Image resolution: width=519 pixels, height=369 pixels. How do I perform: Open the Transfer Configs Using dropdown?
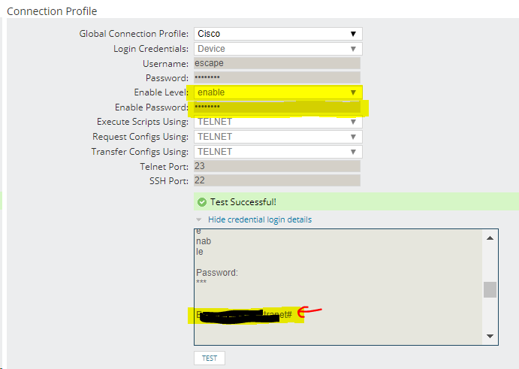tap(278, 152)
